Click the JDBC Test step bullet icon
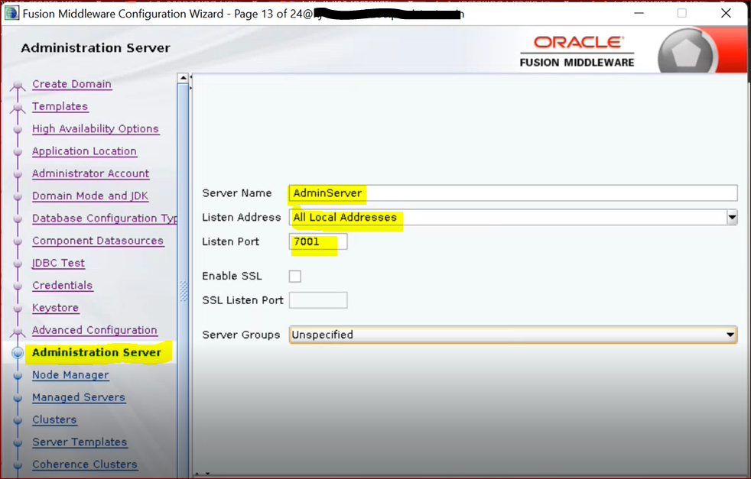751x479 pixels. [18, 264]
